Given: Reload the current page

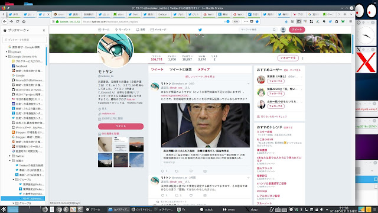Looking at the screenshot, I should [x=17, y=21].
